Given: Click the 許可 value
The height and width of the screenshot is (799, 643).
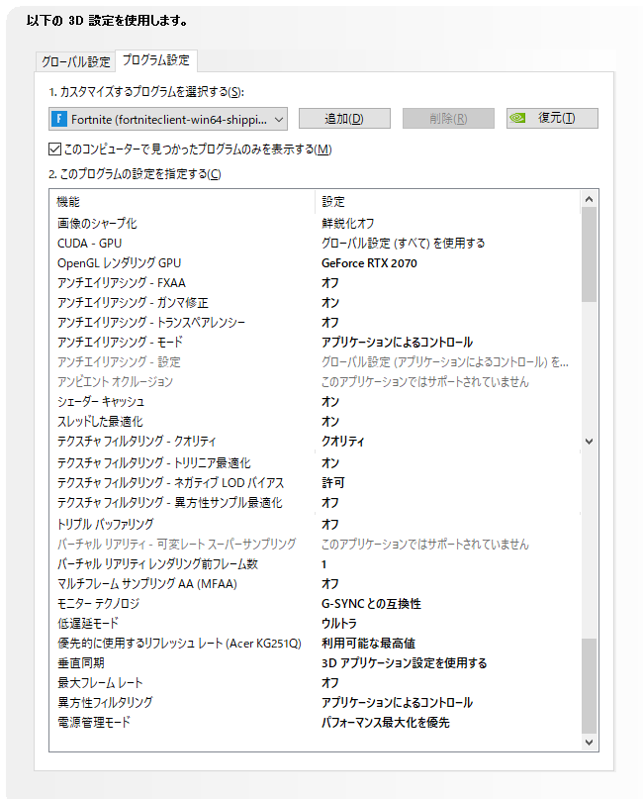Looking at the screenshot, I should click(x=333, y=482).
